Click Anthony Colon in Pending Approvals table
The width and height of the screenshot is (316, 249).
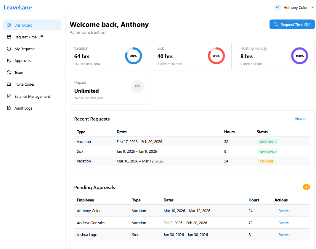(x=89, y=211)
